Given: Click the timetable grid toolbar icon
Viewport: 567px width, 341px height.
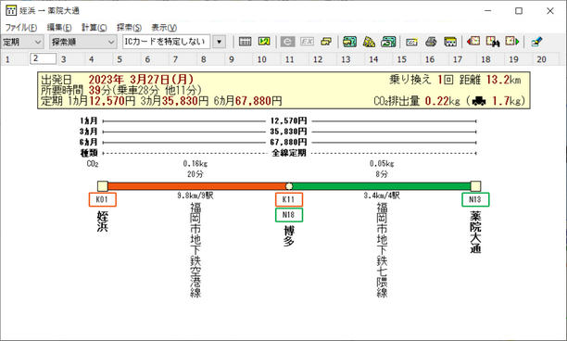Looking at the screenshot, I should [x=245, y=42].
